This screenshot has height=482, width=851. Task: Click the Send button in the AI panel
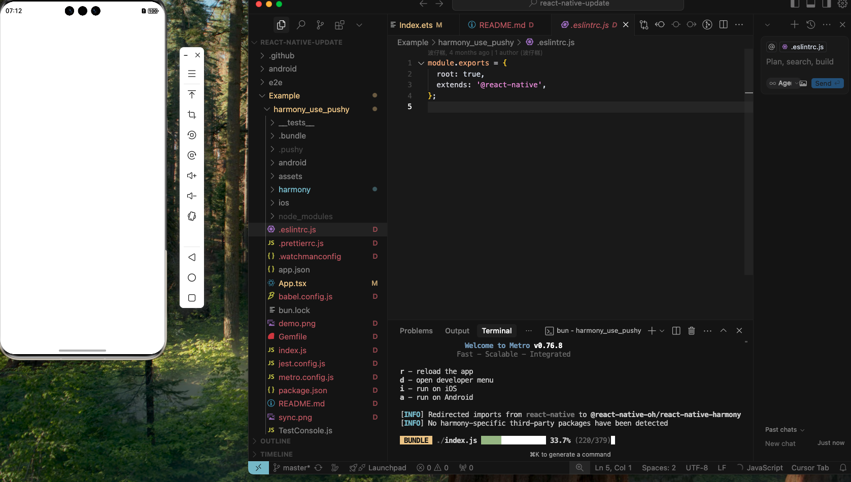[827, 83]
